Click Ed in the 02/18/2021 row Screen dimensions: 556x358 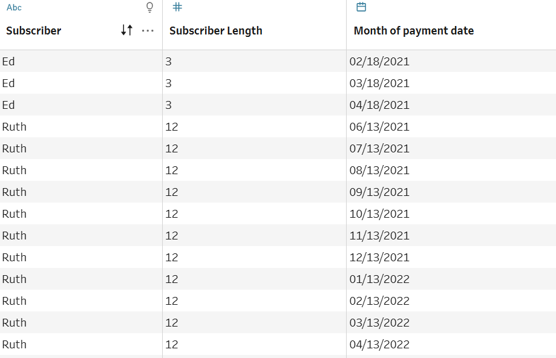(x=8, y=62)
